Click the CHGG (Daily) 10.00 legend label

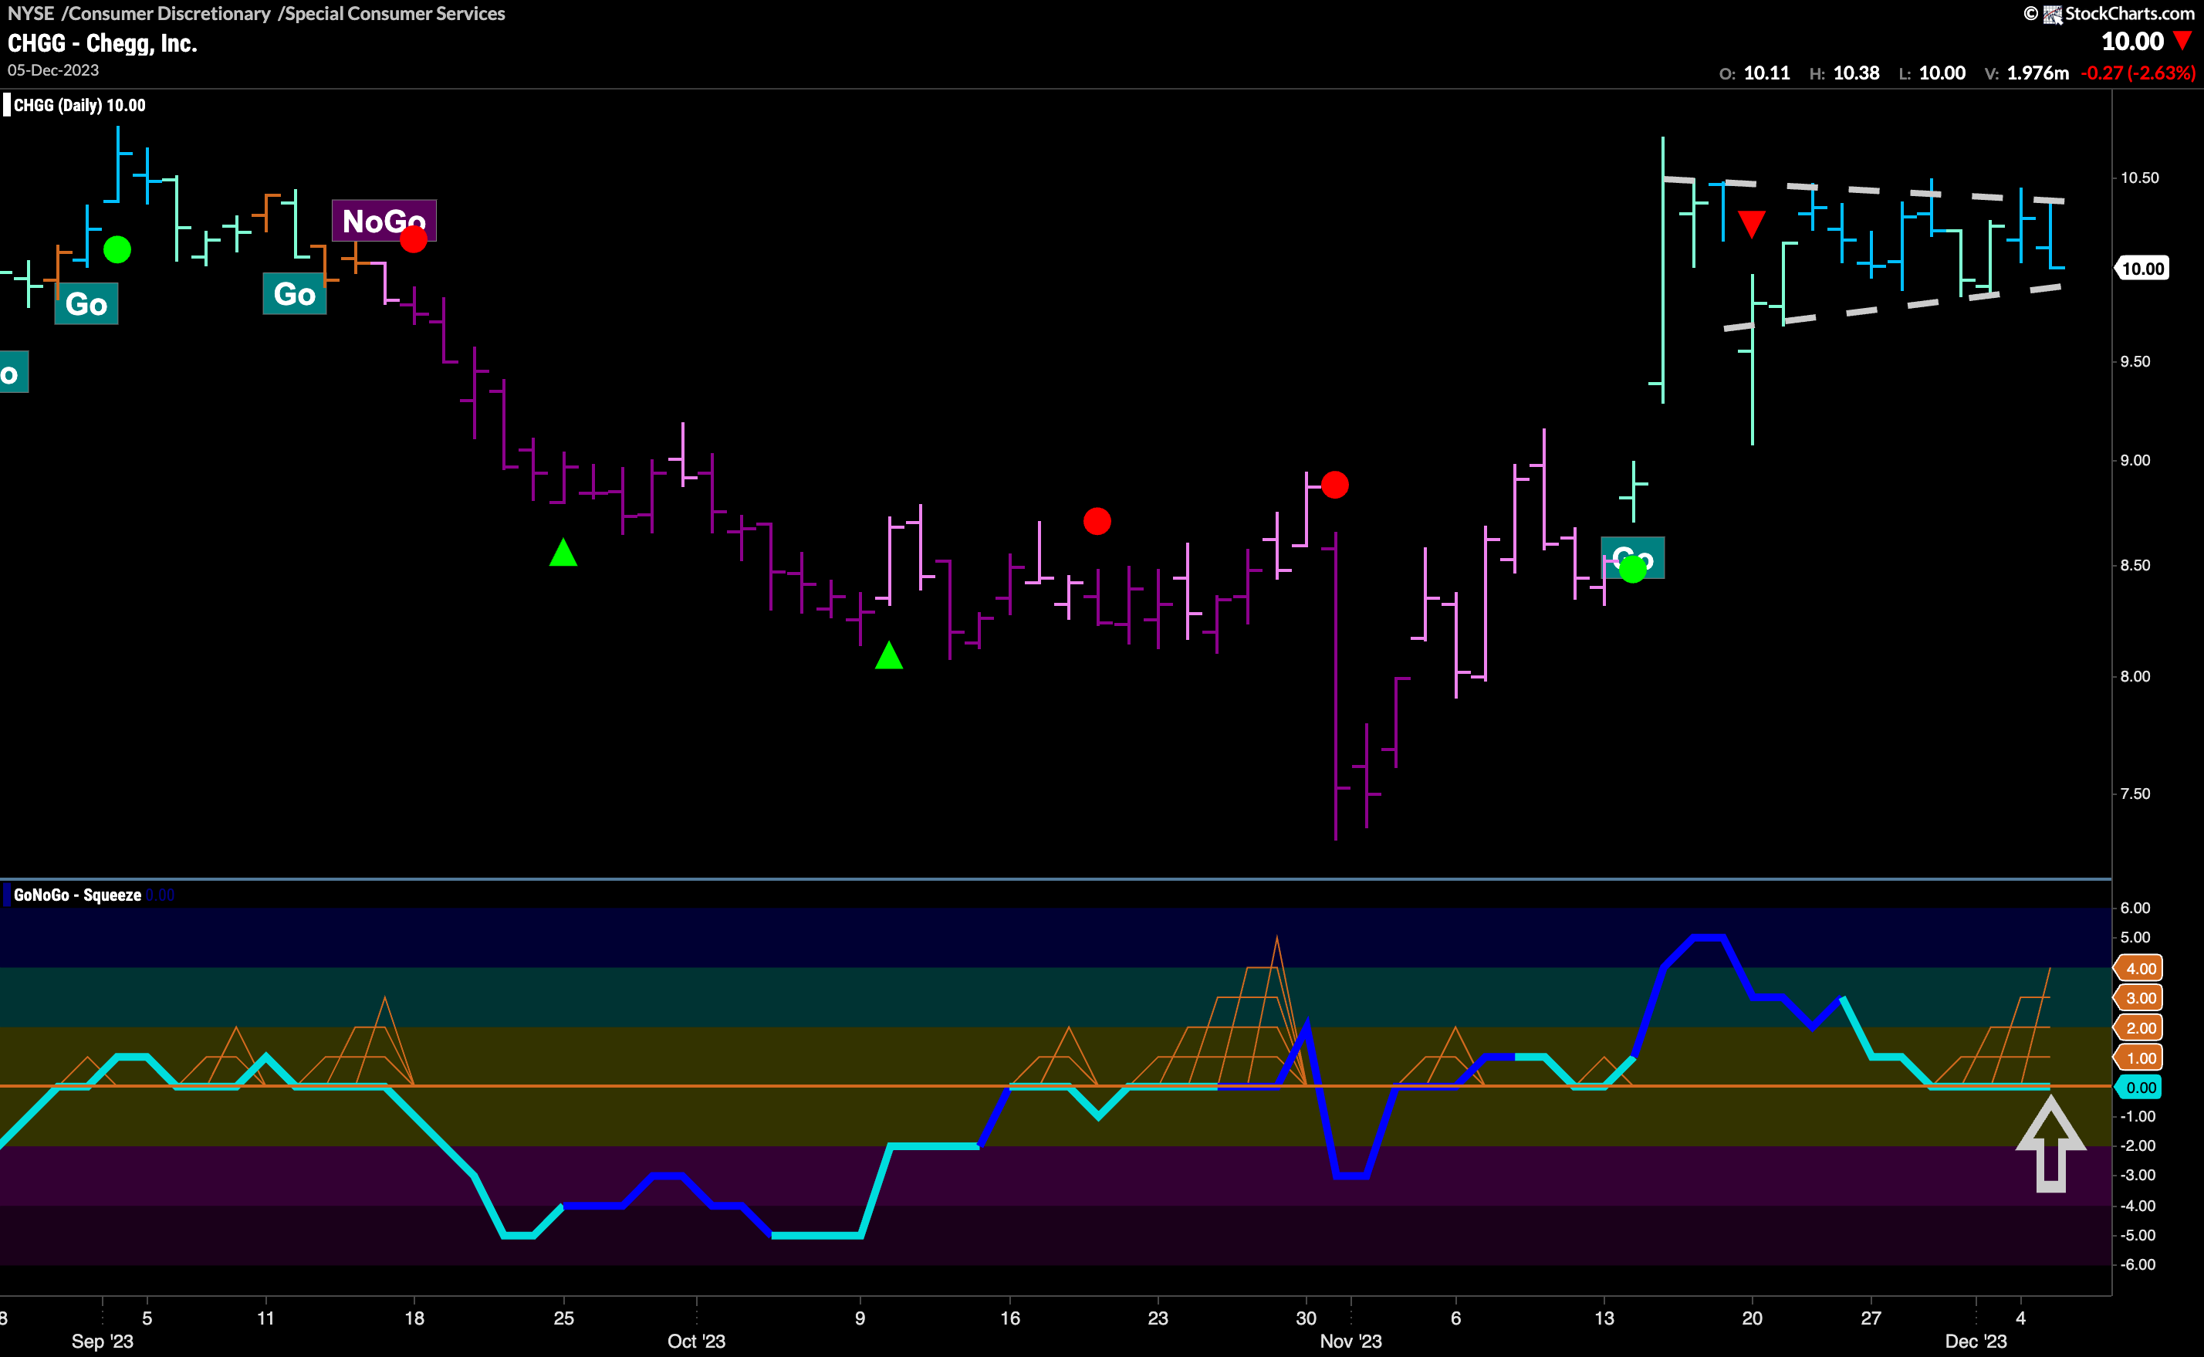pos(79,105)
